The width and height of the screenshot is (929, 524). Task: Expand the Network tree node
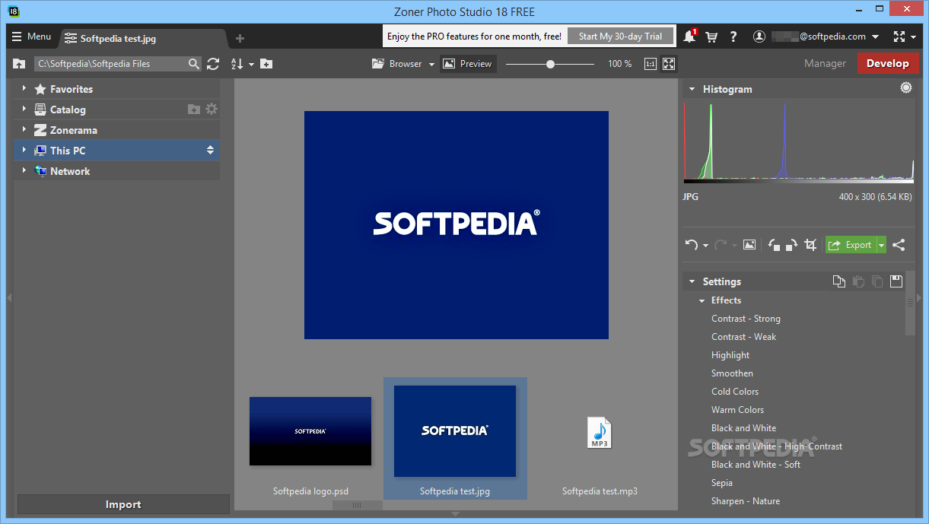tap(24, 170)
